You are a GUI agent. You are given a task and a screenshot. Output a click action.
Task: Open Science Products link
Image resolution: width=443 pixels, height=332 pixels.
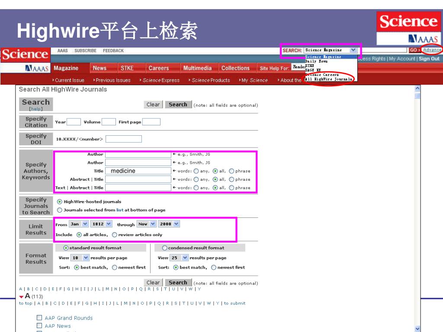[211, 80]
